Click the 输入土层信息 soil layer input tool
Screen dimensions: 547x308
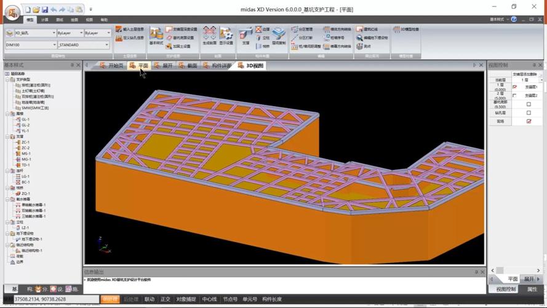tap(130, 30)
